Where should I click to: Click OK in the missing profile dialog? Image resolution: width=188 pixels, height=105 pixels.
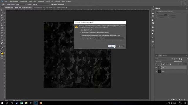(112, 46)
